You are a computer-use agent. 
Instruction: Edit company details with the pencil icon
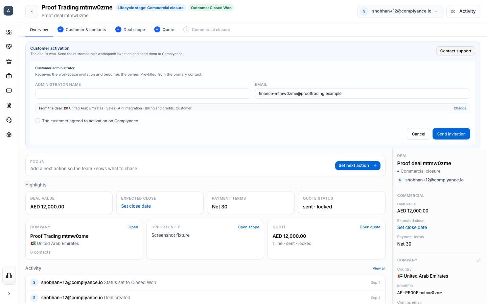pyautogui.click(x=479, y=260)
